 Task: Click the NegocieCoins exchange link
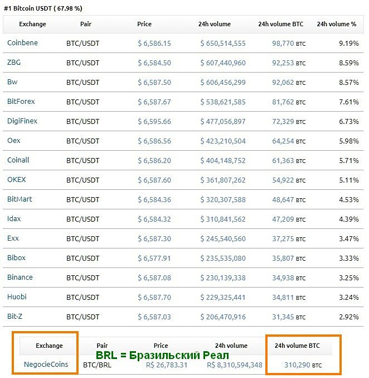pos(46,364)
